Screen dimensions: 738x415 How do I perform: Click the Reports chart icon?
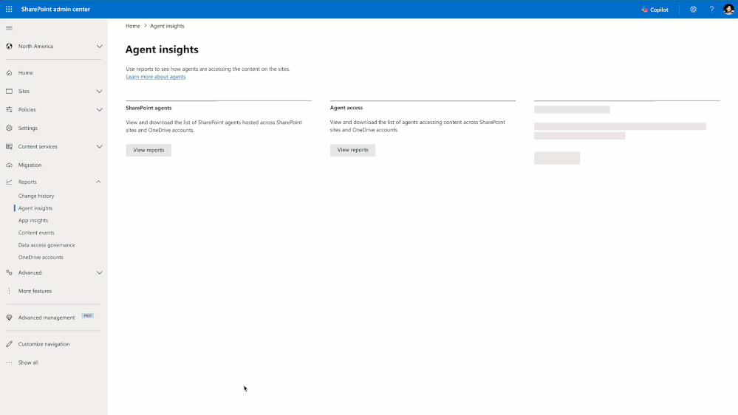(9, 182)
